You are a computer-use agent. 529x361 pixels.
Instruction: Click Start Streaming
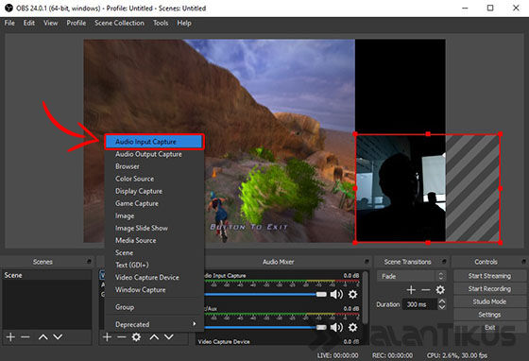(489, 276)
